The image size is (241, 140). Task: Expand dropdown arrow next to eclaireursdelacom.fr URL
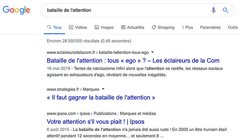pyautogui.click(x=152, y=52)
